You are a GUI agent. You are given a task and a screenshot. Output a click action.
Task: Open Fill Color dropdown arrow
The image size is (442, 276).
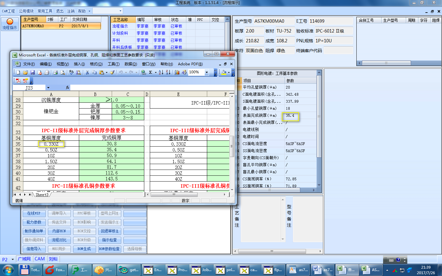[229, 72]
